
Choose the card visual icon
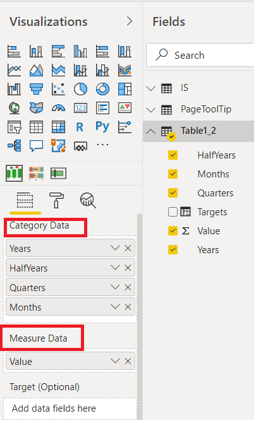80,108
